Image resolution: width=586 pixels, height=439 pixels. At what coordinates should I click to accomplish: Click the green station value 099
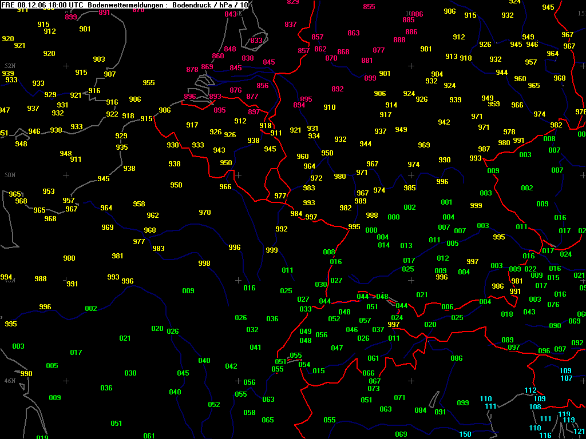pos(463,403)
